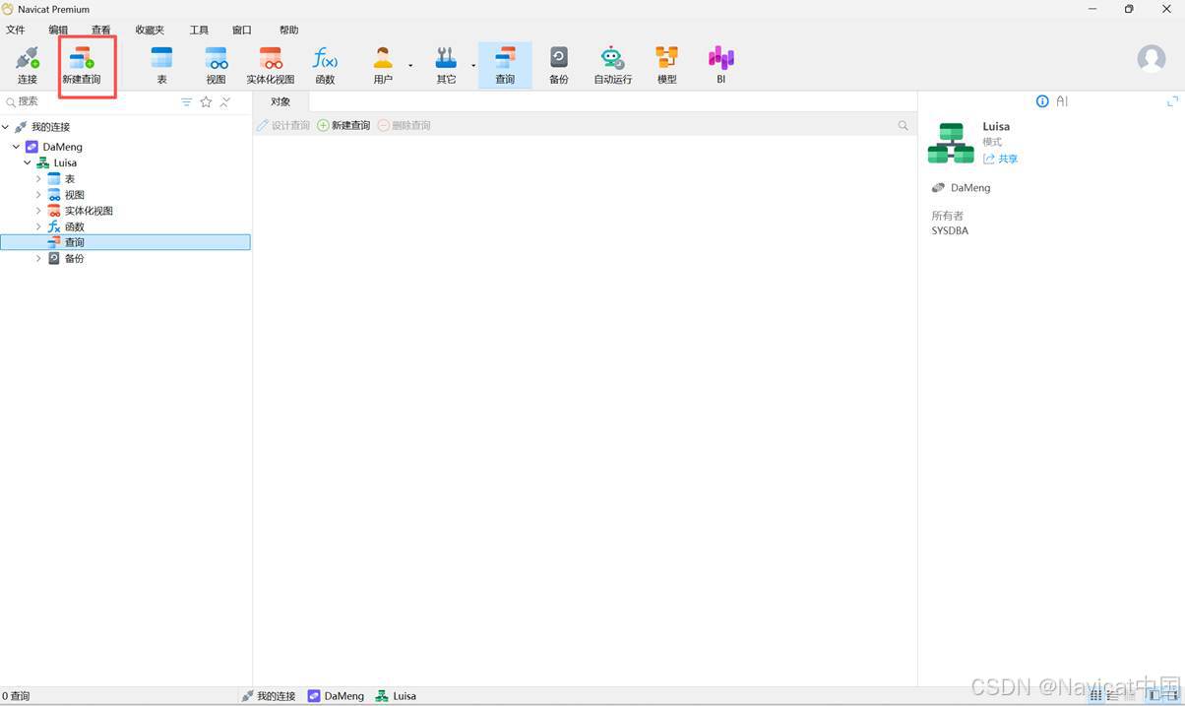
Task: Click the magnifier icon in the object toolbar
Action: tap(903, 125)
